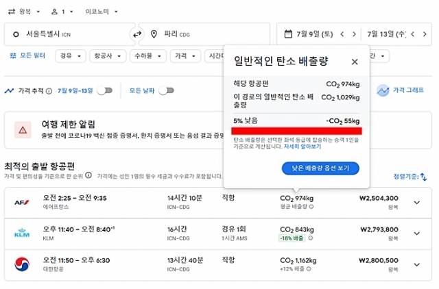The width and height of the screenshot is (439, 289).
Task: Click the 자세히 알아보기 link
Action: click(302, 147)
